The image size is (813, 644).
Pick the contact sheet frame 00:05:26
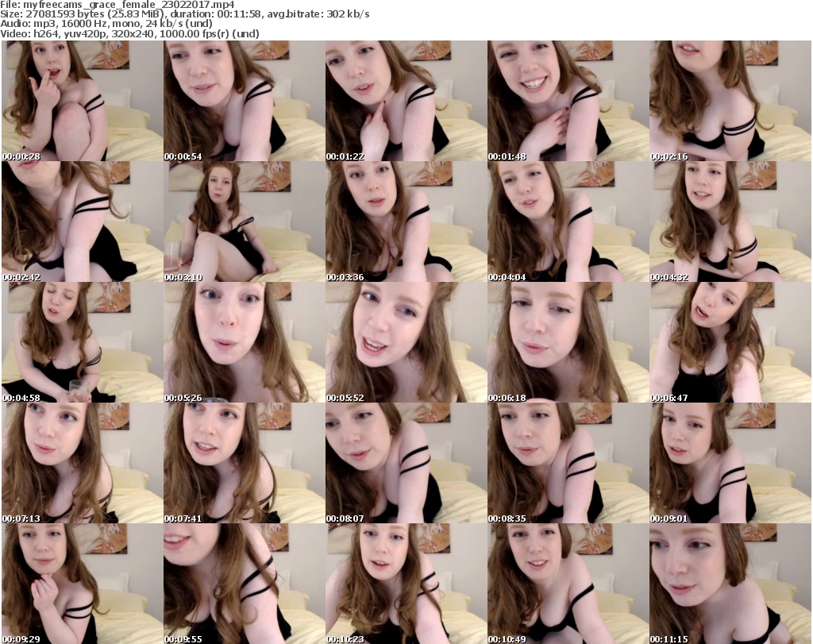coord(245,343)
